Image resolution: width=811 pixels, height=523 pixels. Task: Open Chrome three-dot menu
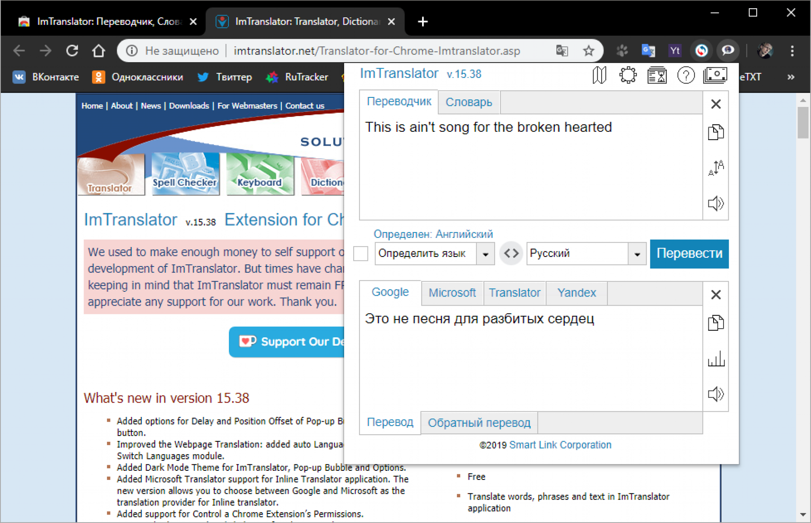(792, 51)
